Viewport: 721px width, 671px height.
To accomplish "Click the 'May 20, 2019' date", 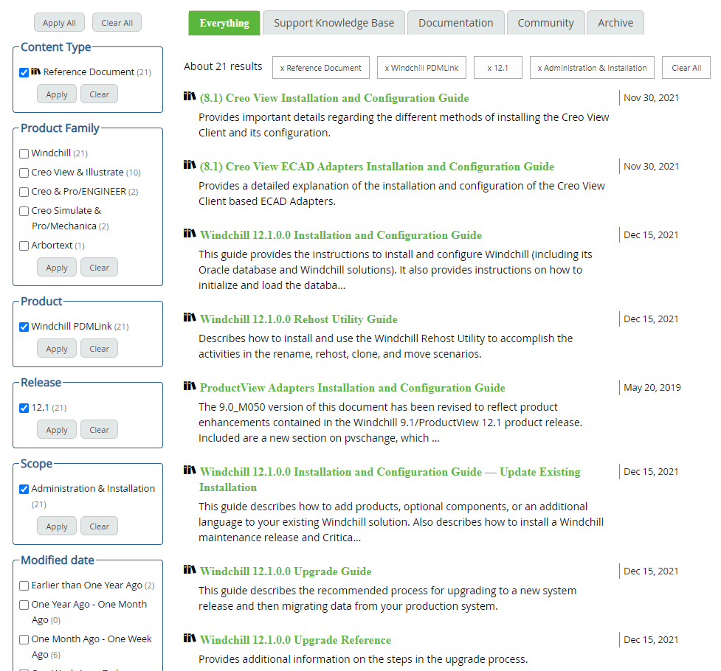I will coord(652,387).
